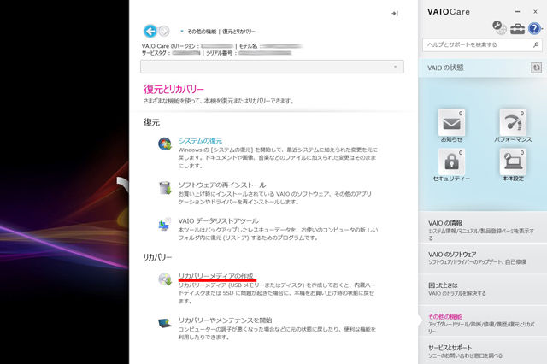The width and height of the screenshot is (547, 364).
Task: Select VAIO のソフトウェア sidebar item
Action: 482,258
